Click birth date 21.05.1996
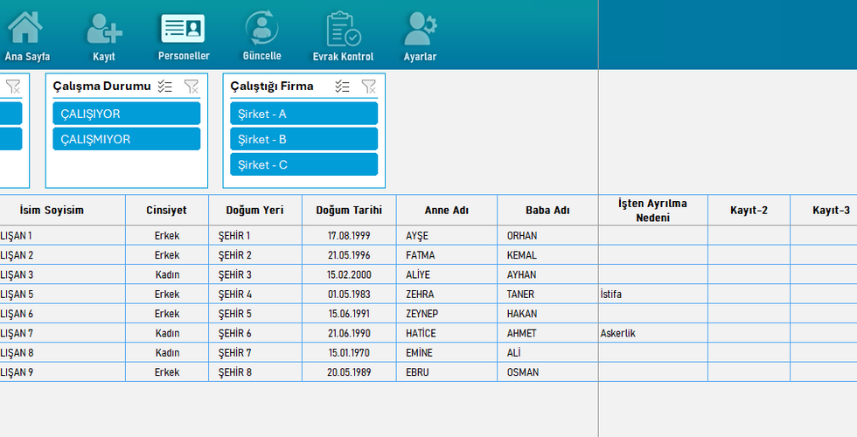This screenshot has width=857, height=437. point(349,255)
